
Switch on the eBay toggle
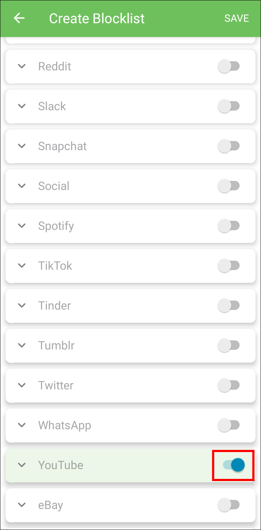pos(229,505)
